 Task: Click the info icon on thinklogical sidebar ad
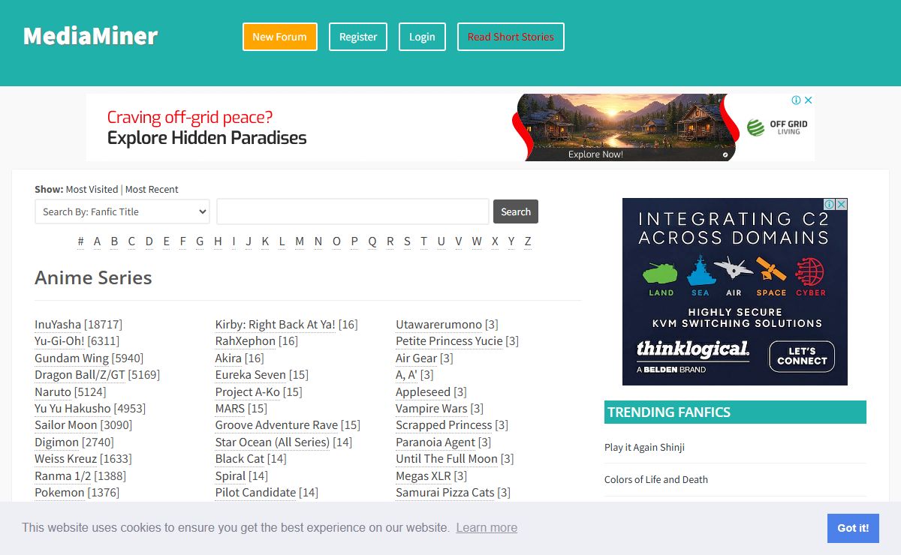pos(830,204)
